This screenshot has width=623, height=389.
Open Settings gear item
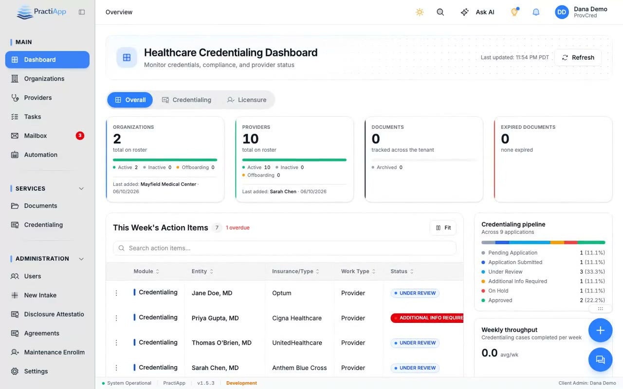(47, 371)
